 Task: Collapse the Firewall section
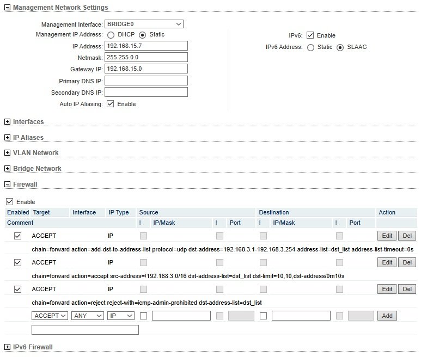click(x=7, y=184)
